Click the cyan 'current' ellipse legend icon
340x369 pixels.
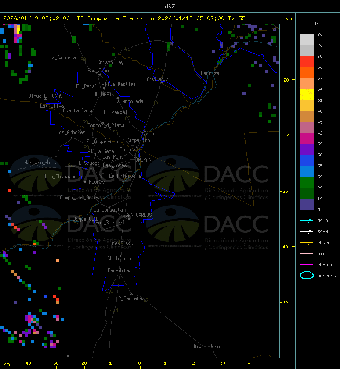tap(307, 275)
